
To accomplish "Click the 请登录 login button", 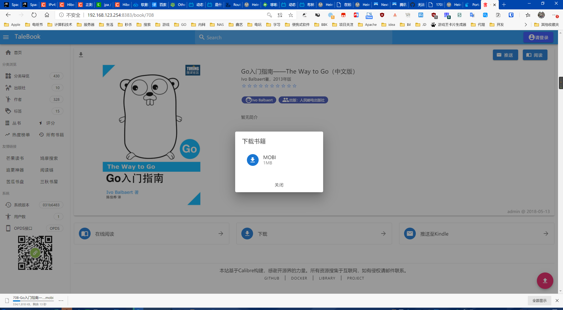I will 538,37.
